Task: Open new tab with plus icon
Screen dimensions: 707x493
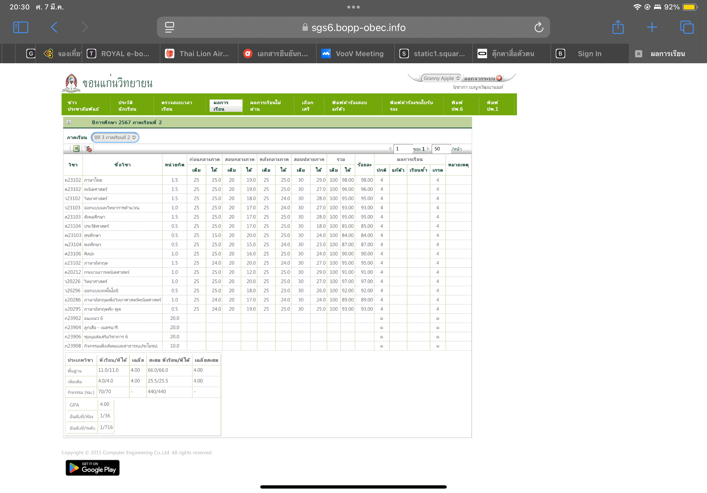Action: 652,27
